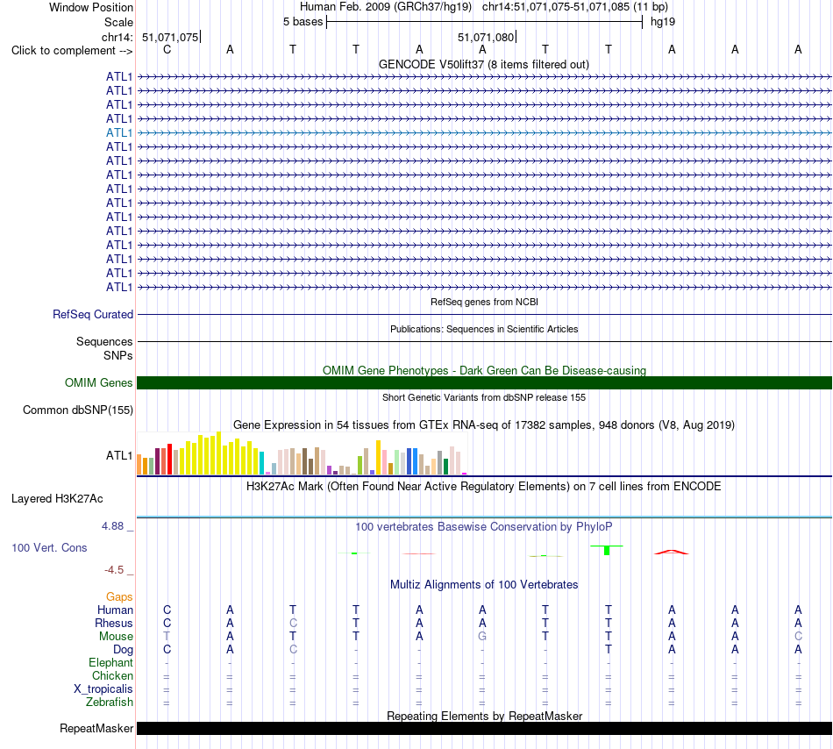
Task: Click the tallest yellow GTEx expression bar
Action: point(218,453)
